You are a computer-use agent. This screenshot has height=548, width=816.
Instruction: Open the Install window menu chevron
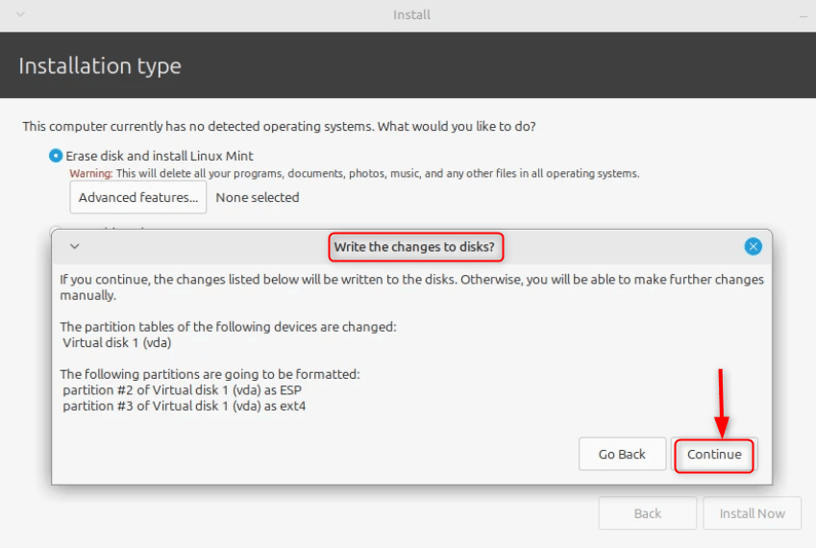pyautogui.click(x=20, y=14)
